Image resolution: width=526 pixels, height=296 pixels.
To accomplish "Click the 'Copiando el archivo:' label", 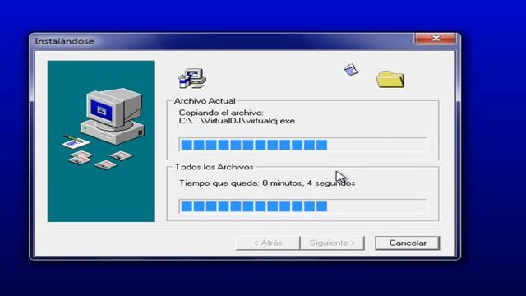I will click(x=221, y=113).
